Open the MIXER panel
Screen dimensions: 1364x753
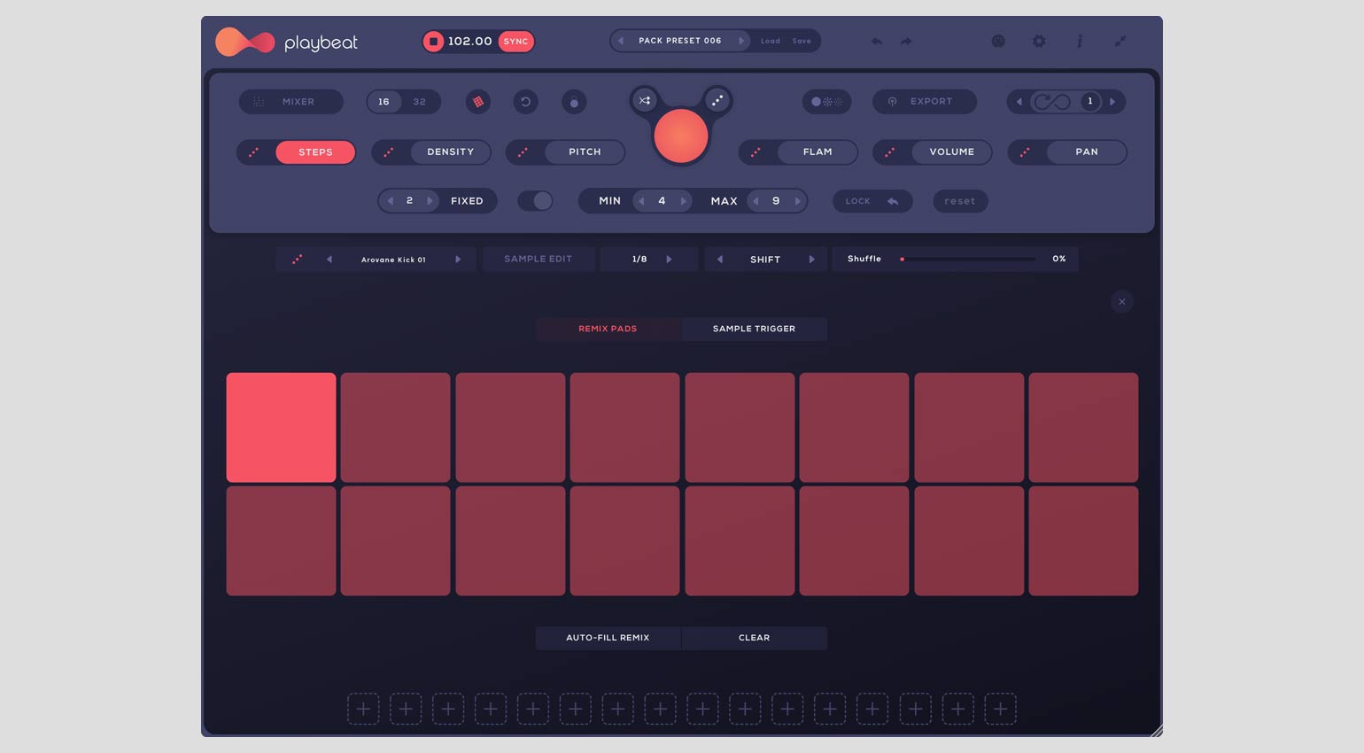point(291,102)
